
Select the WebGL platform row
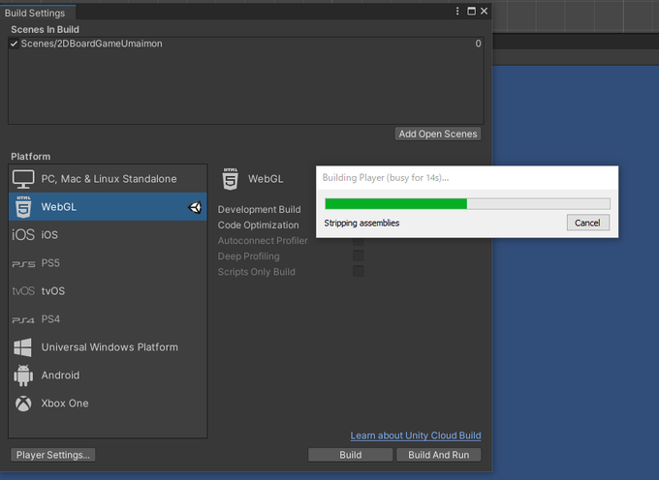click(108, 207)
